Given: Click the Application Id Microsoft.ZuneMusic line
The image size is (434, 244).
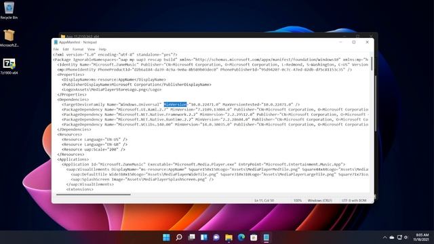Looking at the screenshot, I should click(x=203, y=164).
